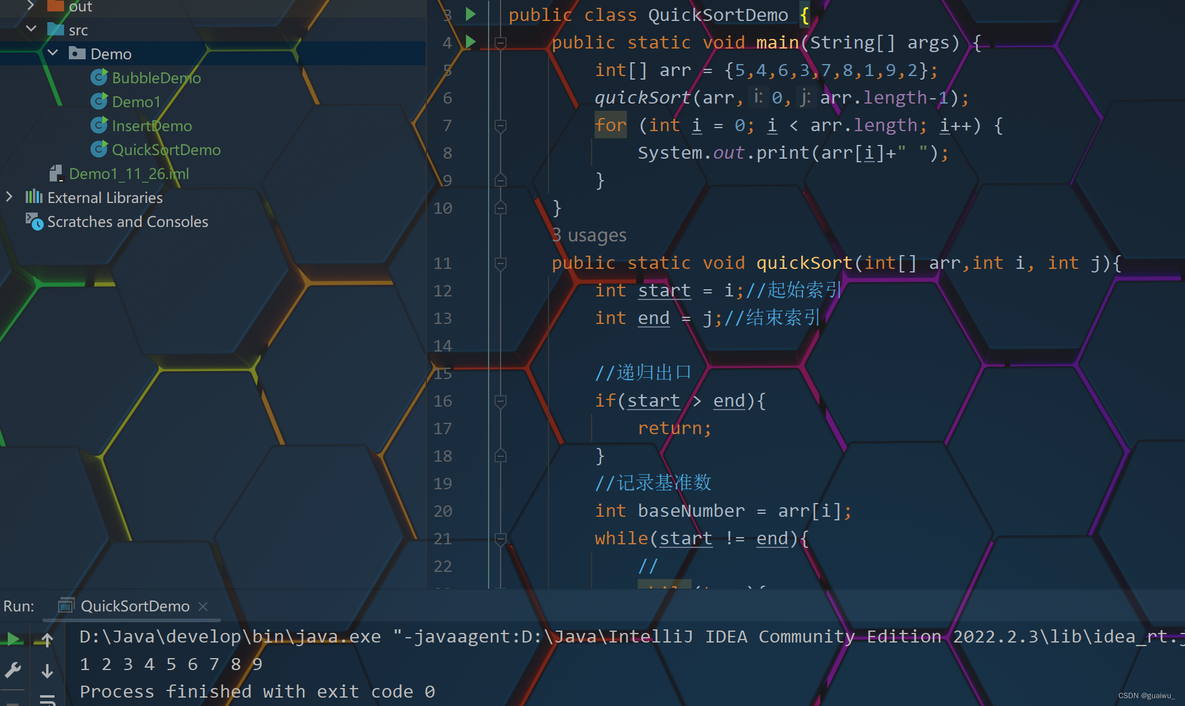Click the Scratches and Consoles icon
1185x706 pixels.
click(31, 222)
